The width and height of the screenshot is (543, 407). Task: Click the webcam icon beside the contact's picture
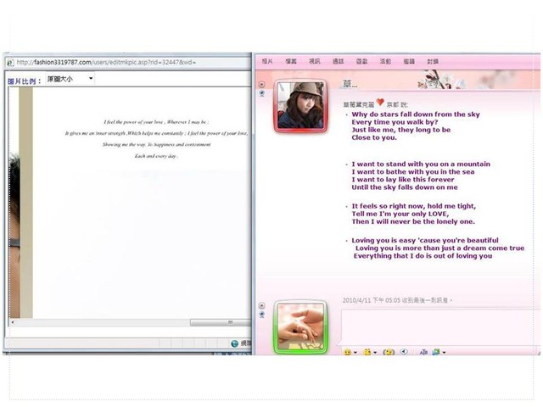(262, 93)
